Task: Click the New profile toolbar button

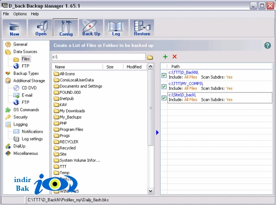Action: pyautogui.click(x=14, y=28)
